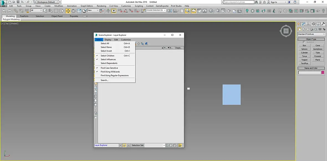Switch to Cameras category icon
The width and height of the screenshot is (327, 161).
(x=312, y=29)
